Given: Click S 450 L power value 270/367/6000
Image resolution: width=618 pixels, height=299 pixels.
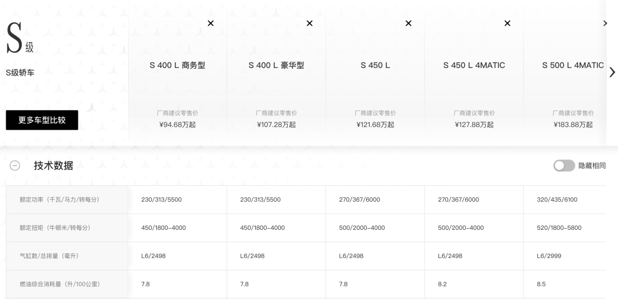Looking at the screenshot, I should tap(359, 200).
